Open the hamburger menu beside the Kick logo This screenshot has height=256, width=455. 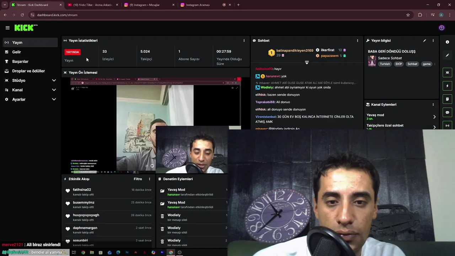coord(7,28)
